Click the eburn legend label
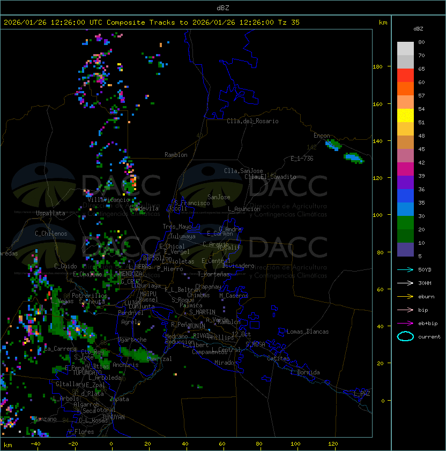446x451 pixels. [x=426, y=297]
